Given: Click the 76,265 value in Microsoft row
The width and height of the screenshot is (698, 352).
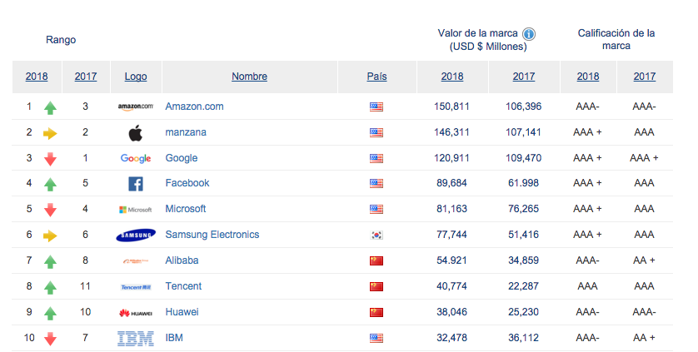Looking at the screenshot, I should pyautogui.click(x=523, y=209).
